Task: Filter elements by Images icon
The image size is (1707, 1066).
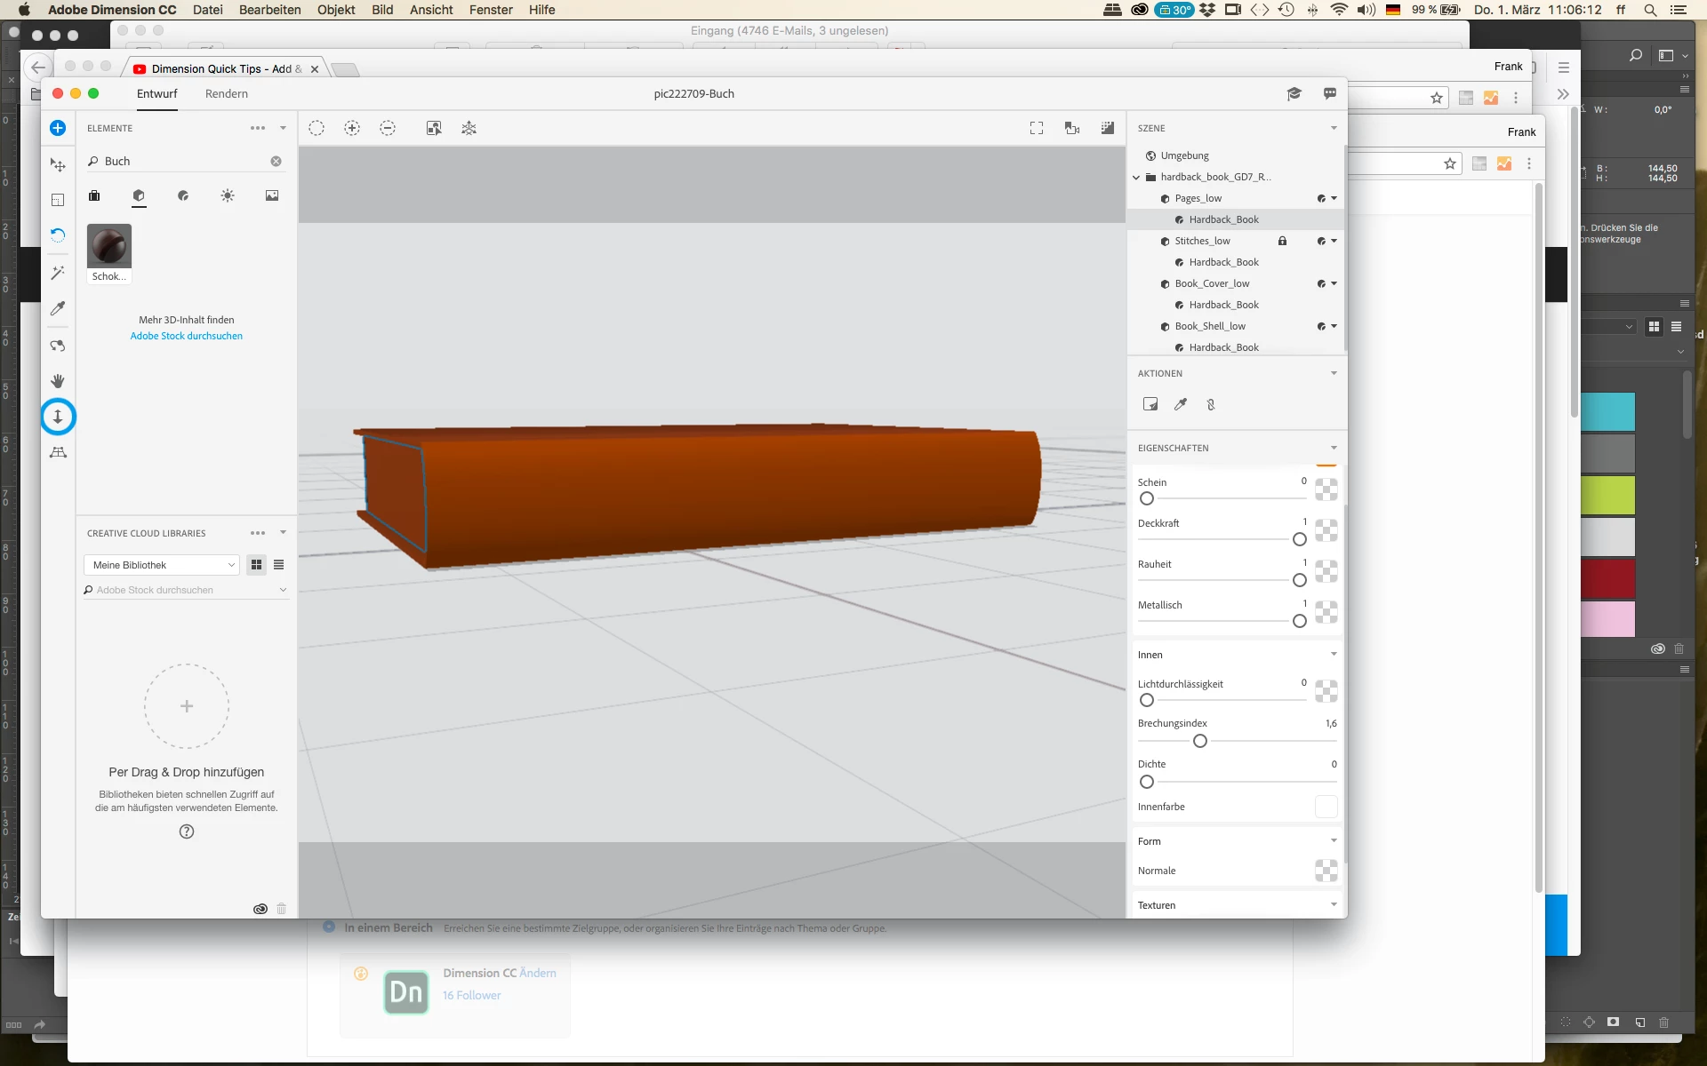Action: [272, 195]
